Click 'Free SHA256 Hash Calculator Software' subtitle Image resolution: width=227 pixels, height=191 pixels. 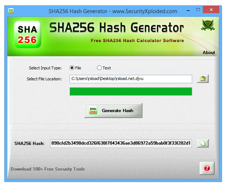[x=137, y=41]
